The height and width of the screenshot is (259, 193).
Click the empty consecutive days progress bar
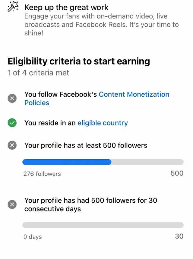pyautogui.click(x=103, y=225)
